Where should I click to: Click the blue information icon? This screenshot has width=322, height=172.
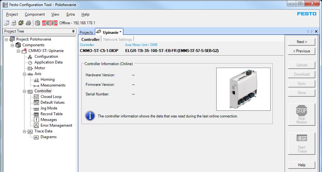[x=90, y=116]
